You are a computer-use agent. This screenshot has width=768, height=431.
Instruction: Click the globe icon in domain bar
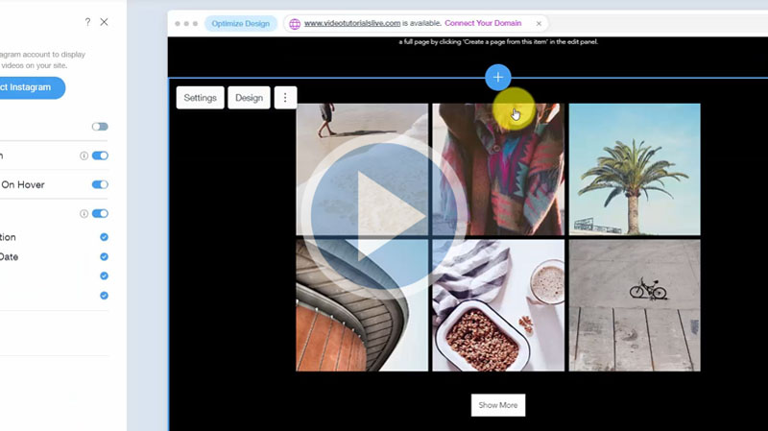coord(295,24)
